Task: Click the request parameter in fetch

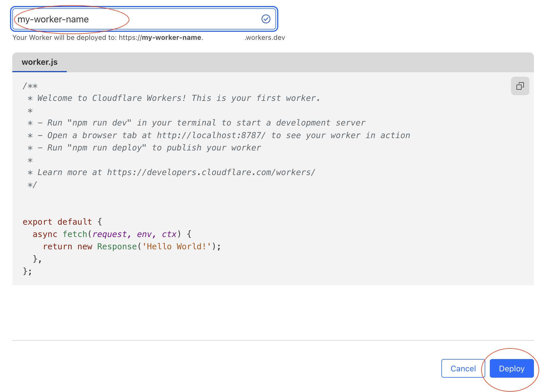Action: [109, 234]
